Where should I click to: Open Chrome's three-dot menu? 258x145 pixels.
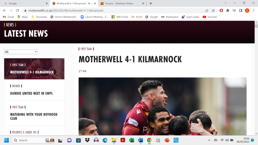coord(254,10)
